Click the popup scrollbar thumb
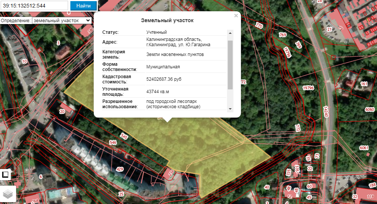Screen dimensions: 377x204 point(230,64)
